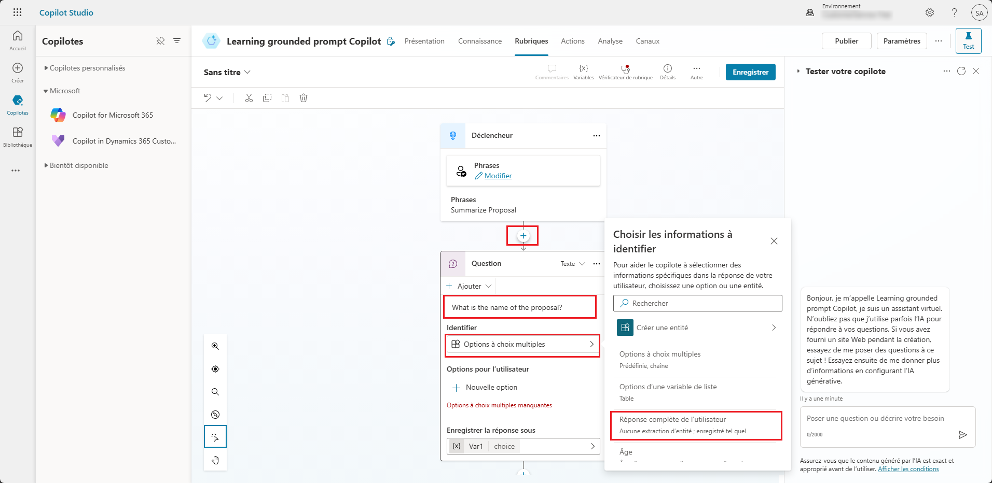Reset canvas zoom
The width and height of the screenshot is (992, 483).
[215, 415]
